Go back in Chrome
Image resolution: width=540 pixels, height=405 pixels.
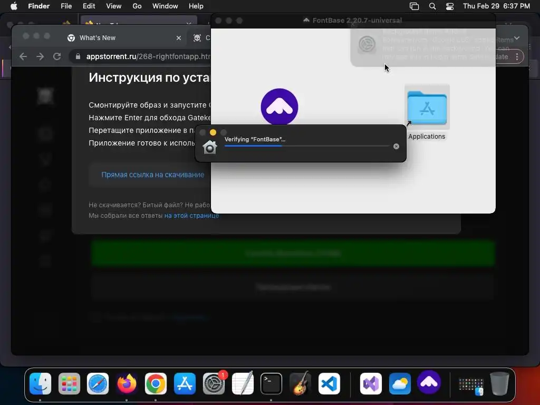(23, 56)
